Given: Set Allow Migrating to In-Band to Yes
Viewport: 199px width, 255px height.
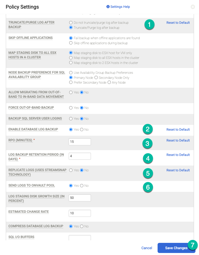Looking at the screenshot, I should point(71,92).
